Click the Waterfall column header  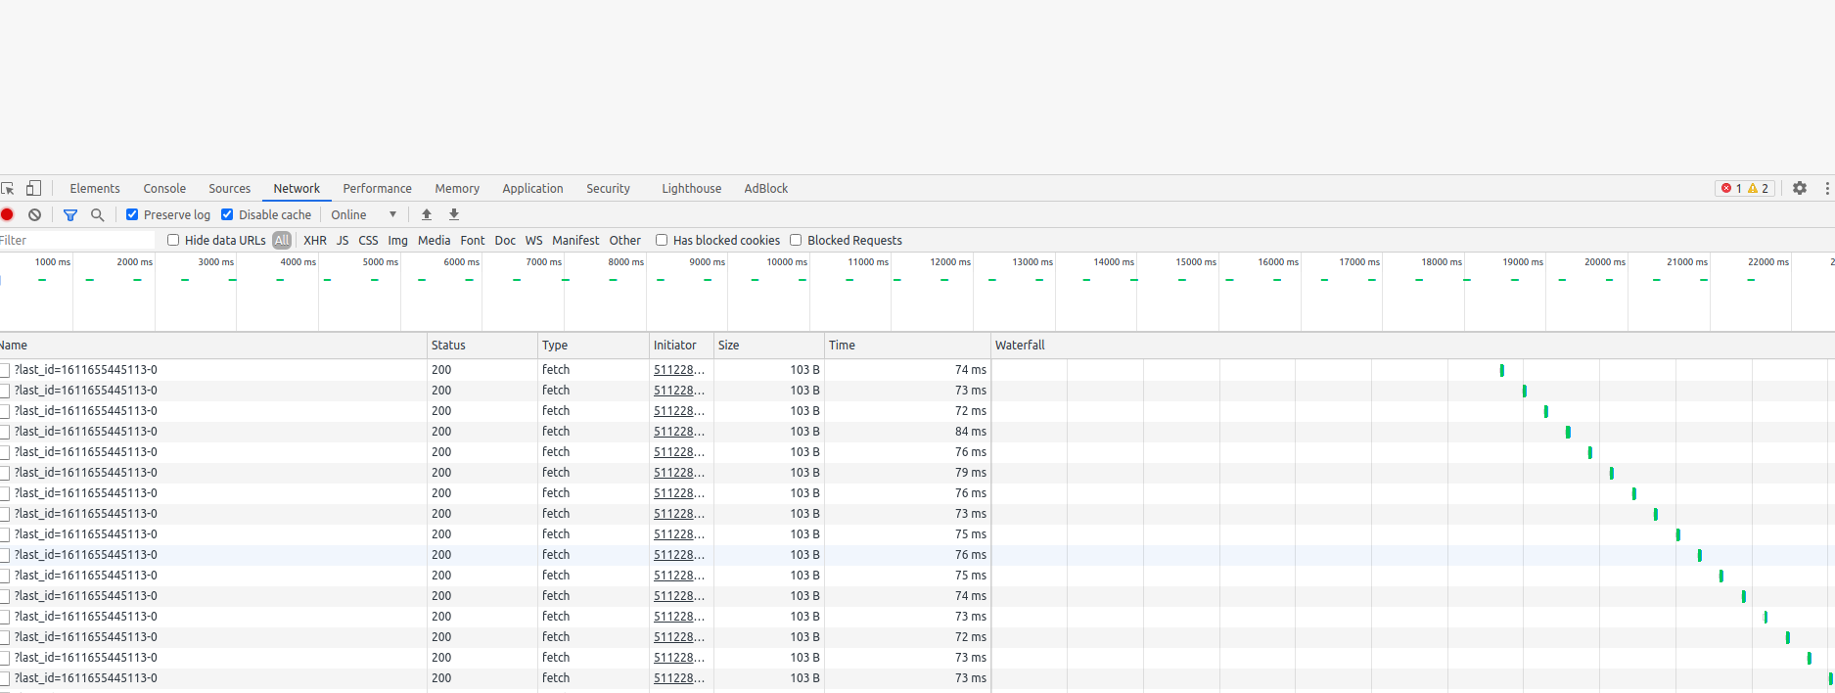coord(1412,346)
